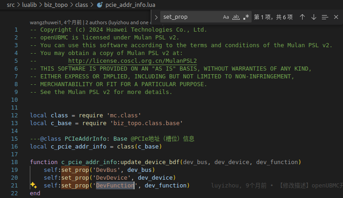
Task: Toggle Match Whole Word option
Action: (236, 17)
